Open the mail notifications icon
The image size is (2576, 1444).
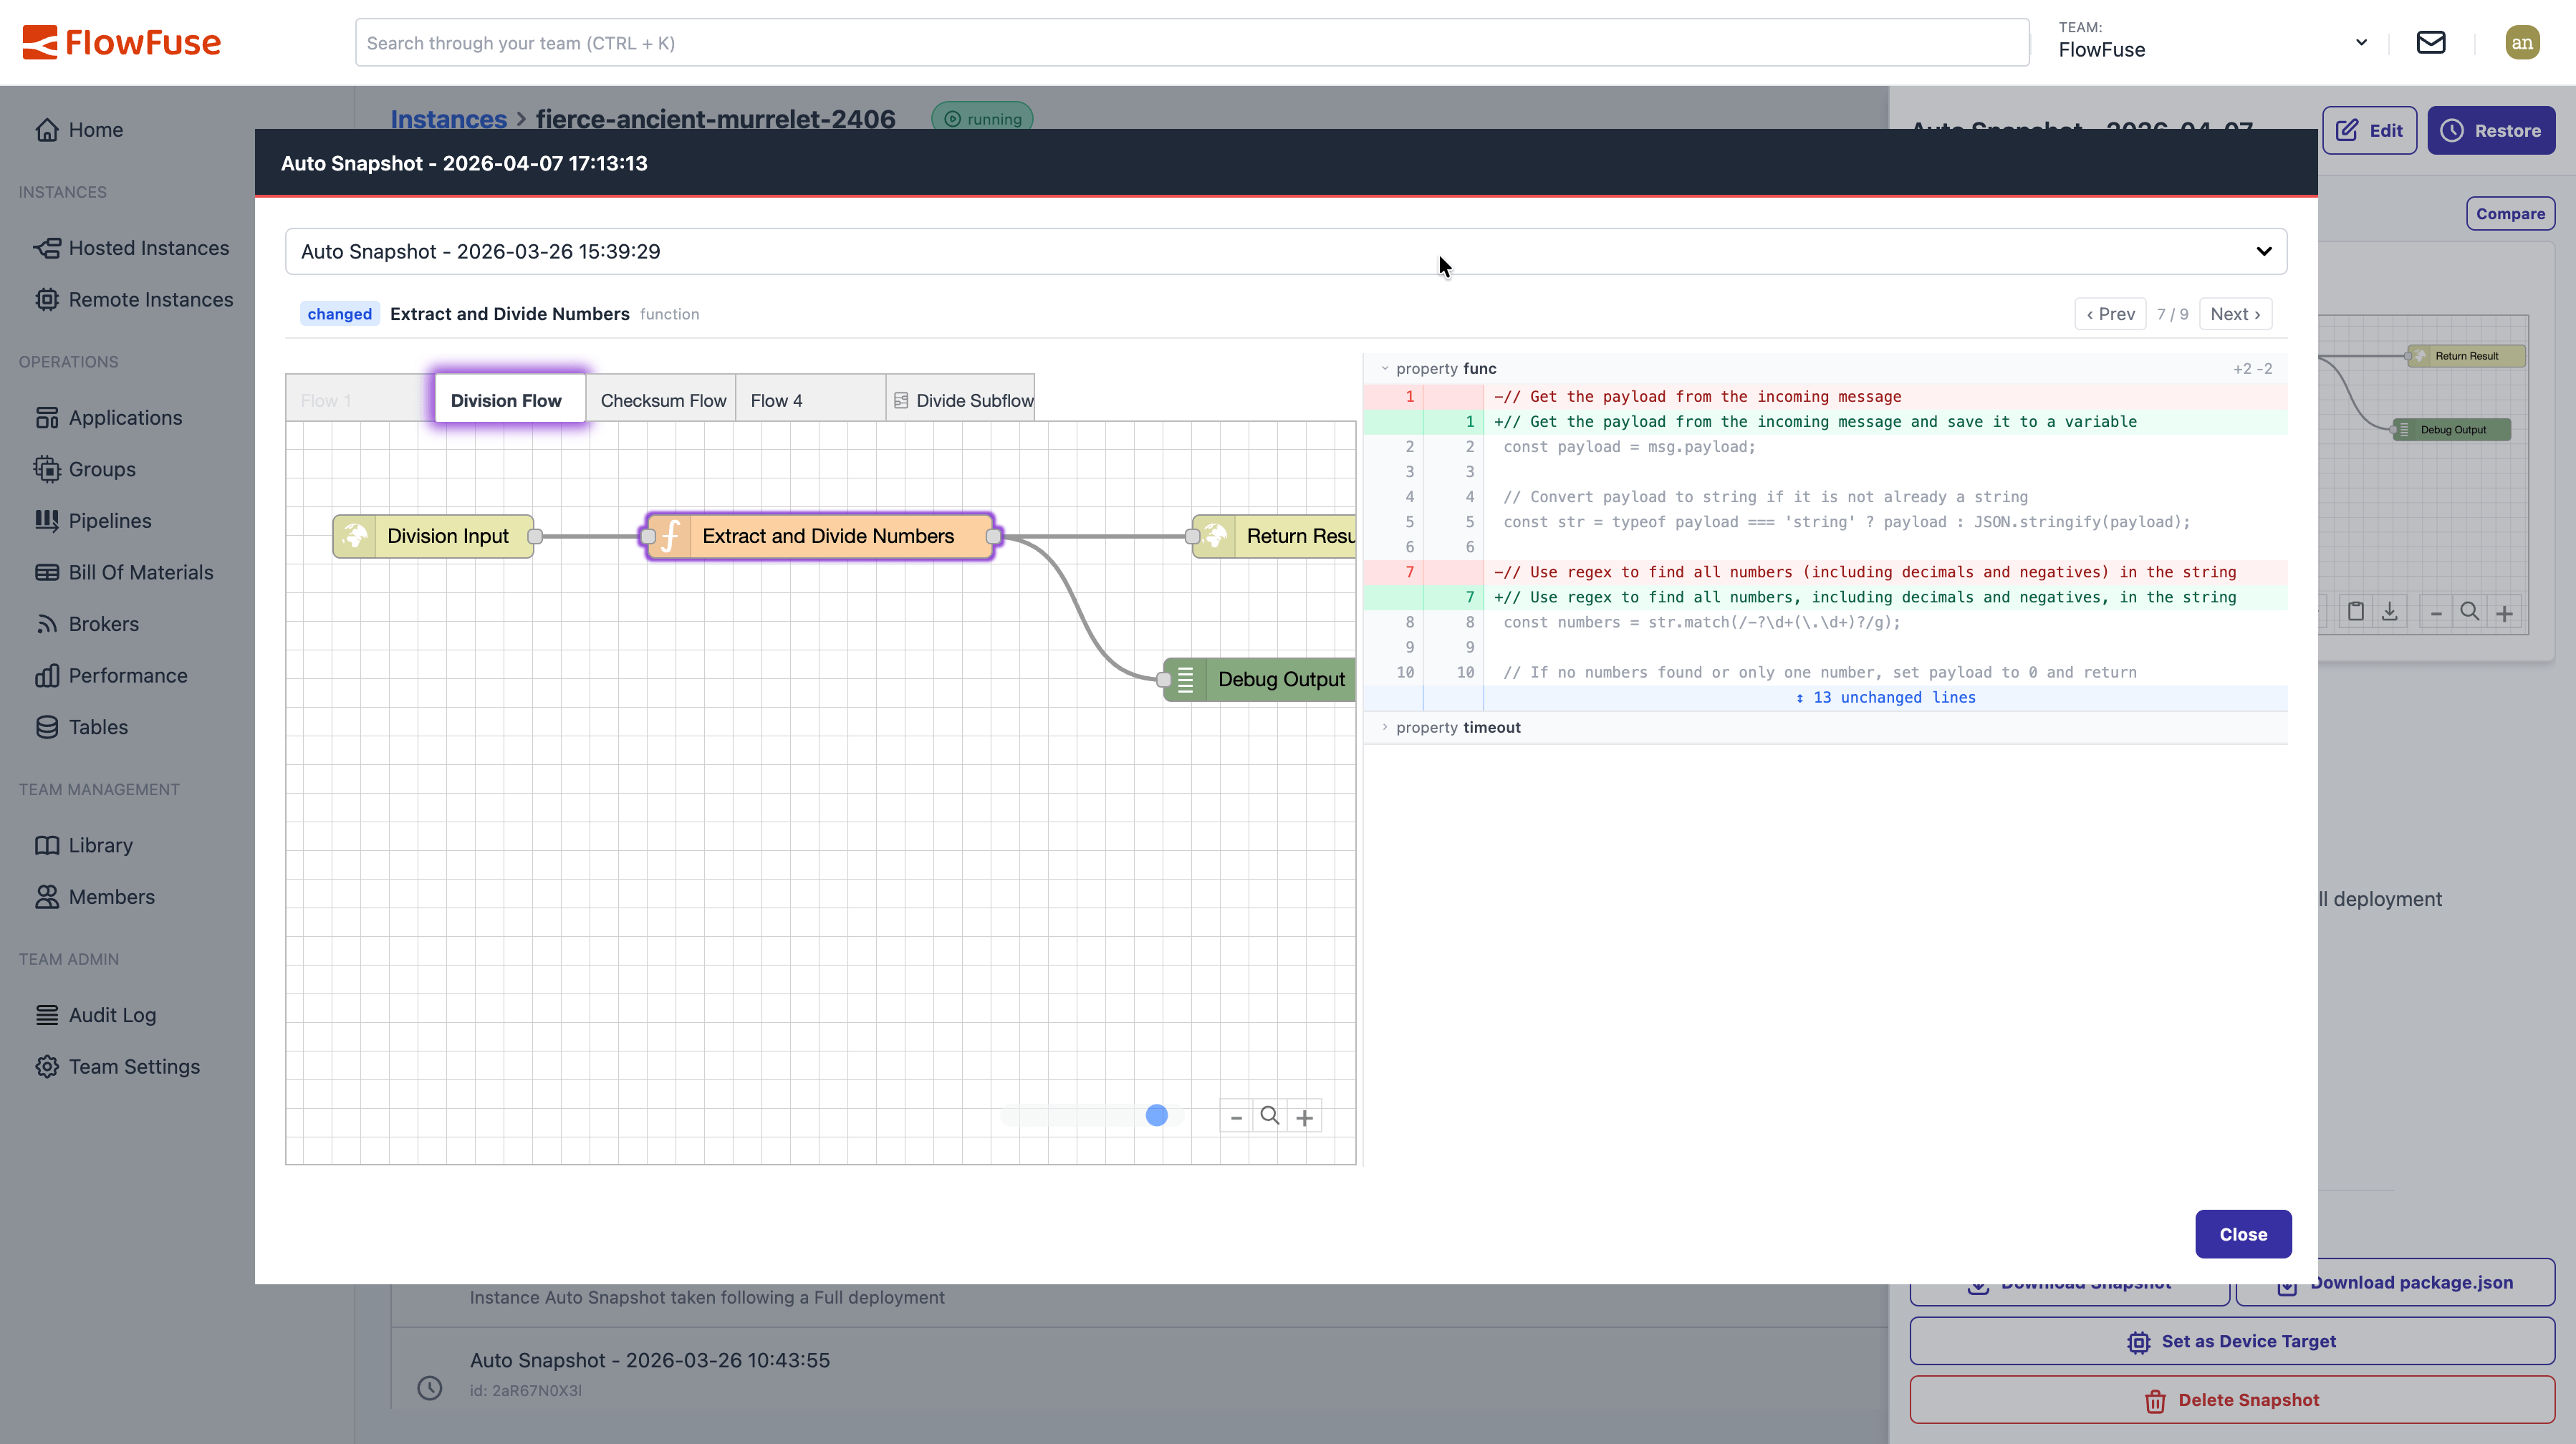(2430, 42)
